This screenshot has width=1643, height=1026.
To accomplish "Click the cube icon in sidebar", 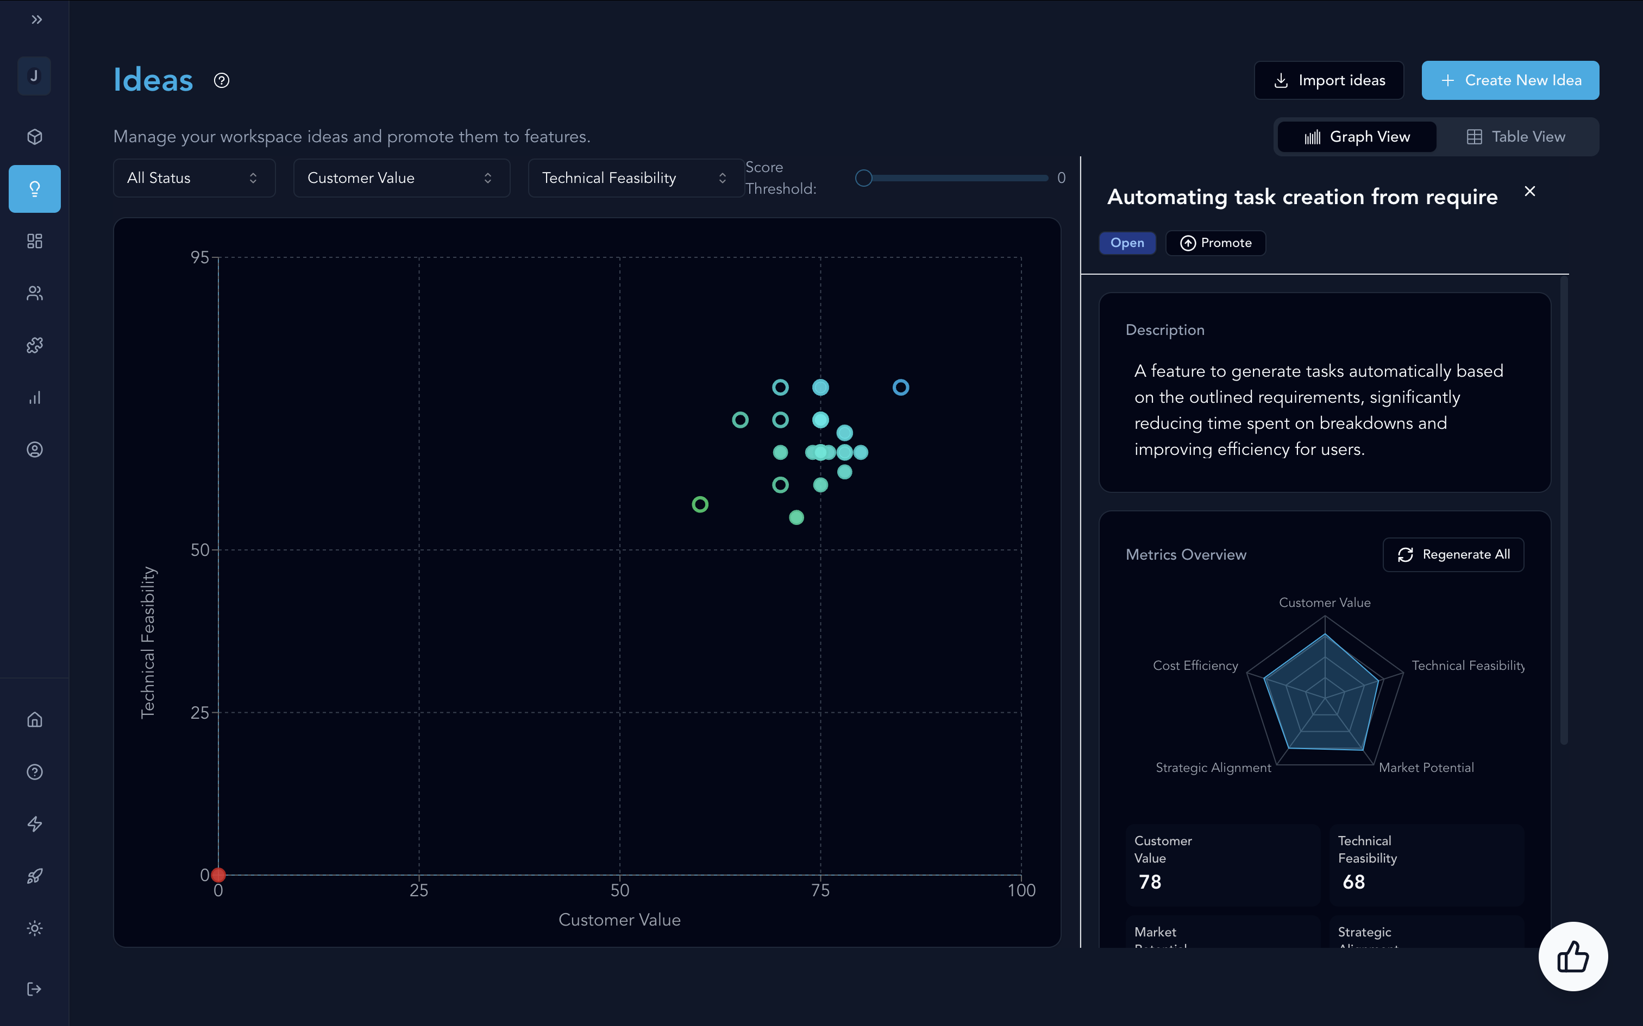I will [x=35, y=137].
